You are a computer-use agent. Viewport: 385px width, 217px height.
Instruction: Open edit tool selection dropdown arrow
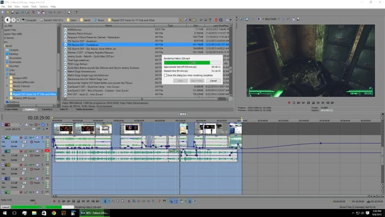tap(109, 201)
